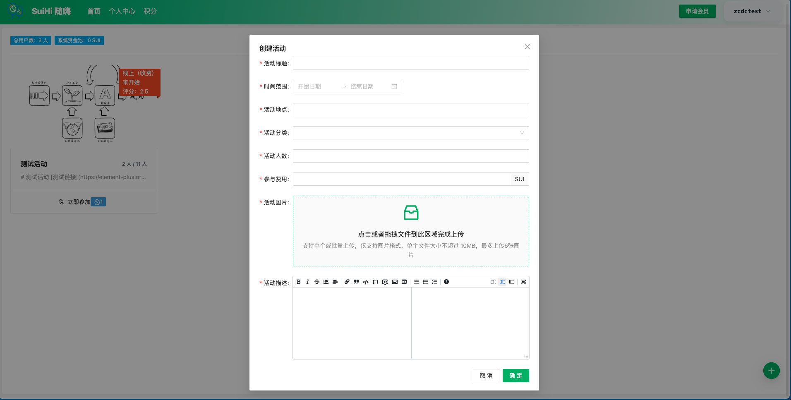Toggle bold formatting in description editor
This screenshot has width=791, height=400.
[x=299, y=282]
